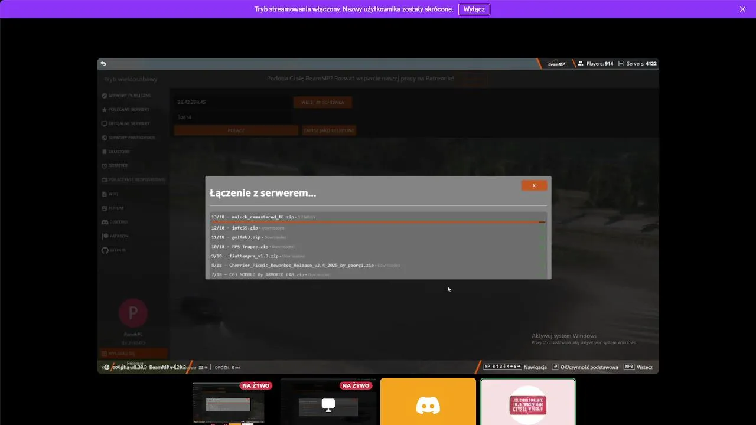The height and width of the screenshot is (425, 756).
Task: Select Połączenie Bezpośrednie in sidebar
Action: click(133, 179)
